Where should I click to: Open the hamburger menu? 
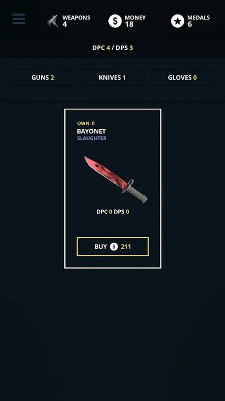(19, 19)
